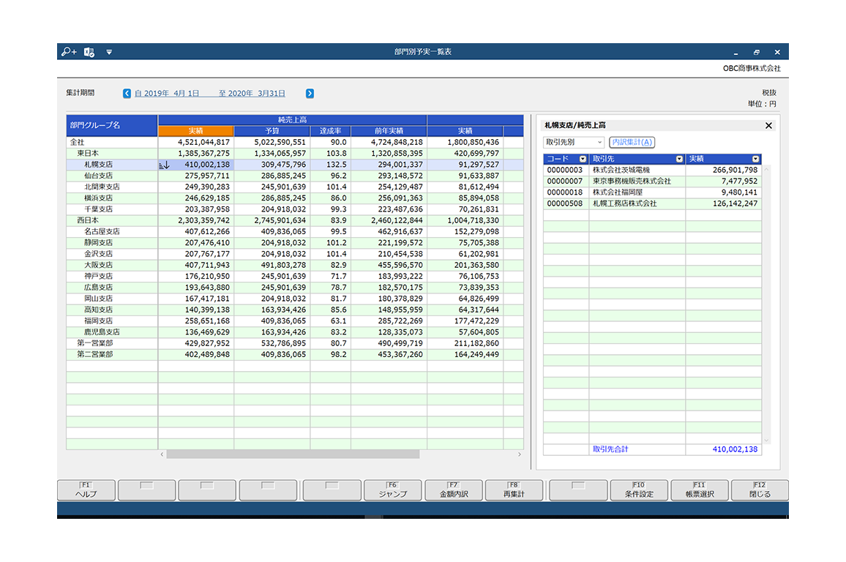
Task: Go to the previous 集計期間 period
Action: 127,94
